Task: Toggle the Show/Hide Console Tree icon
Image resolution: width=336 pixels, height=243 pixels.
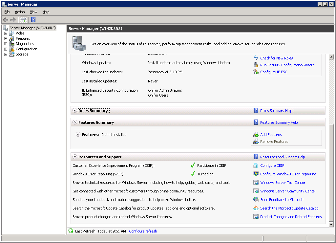Action: click(23, 20)
